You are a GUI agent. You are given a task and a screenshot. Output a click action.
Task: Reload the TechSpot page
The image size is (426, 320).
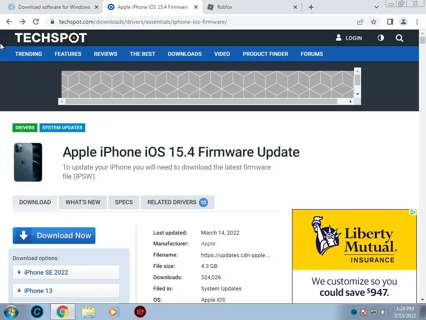pos(36,22)
